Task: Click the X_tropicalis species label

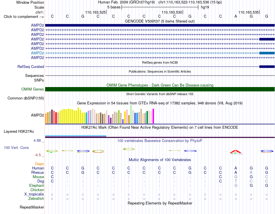Action: 34,194
